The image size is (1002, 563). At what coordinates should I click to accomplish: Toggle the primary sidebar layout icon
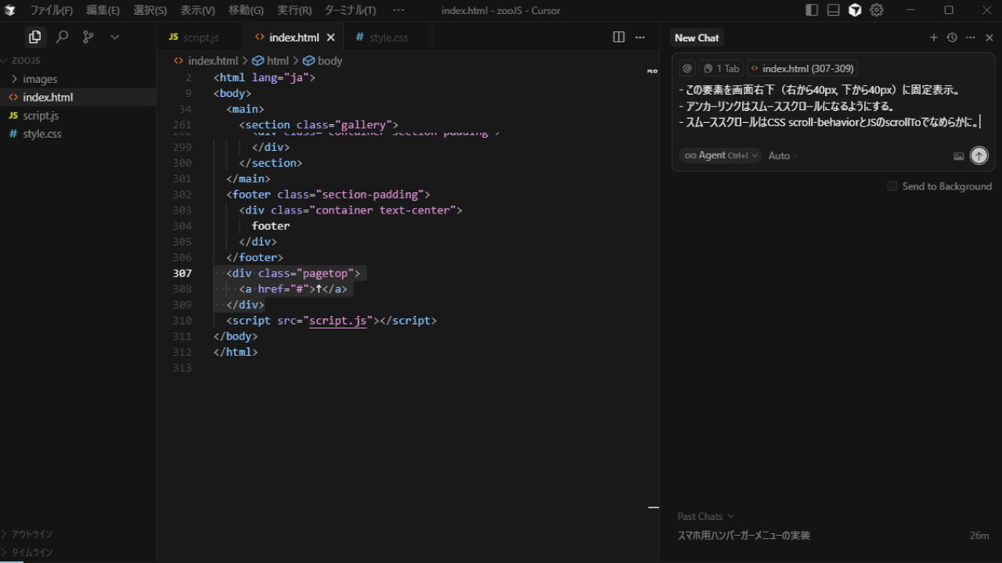click(x=812, y=10)
